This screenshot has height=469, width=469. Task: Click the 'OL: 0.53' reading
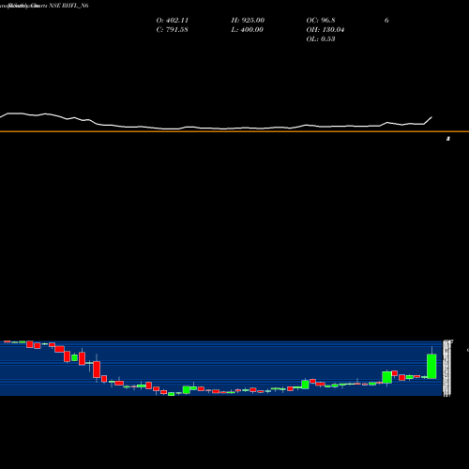pyautogui.click(x=321, y=39)
